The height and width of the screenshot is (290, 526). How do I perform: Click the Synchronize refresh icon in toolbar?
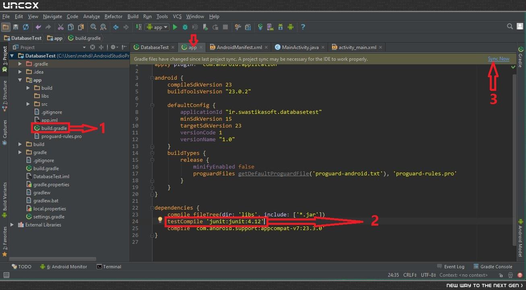[x=26, y=27]
